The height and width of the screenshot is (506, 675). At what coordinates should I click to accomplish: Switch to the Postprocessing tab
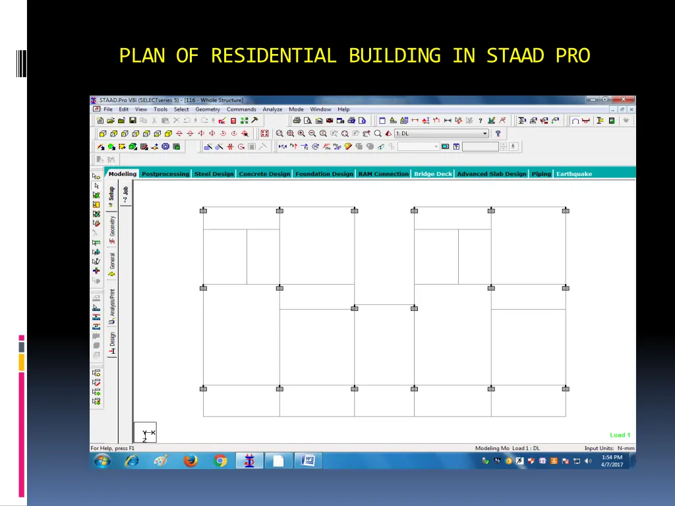tap(165, 174)
